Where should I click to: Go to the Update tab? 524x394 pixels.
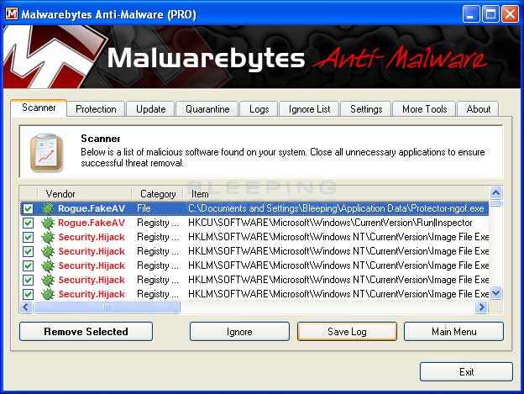150,109
